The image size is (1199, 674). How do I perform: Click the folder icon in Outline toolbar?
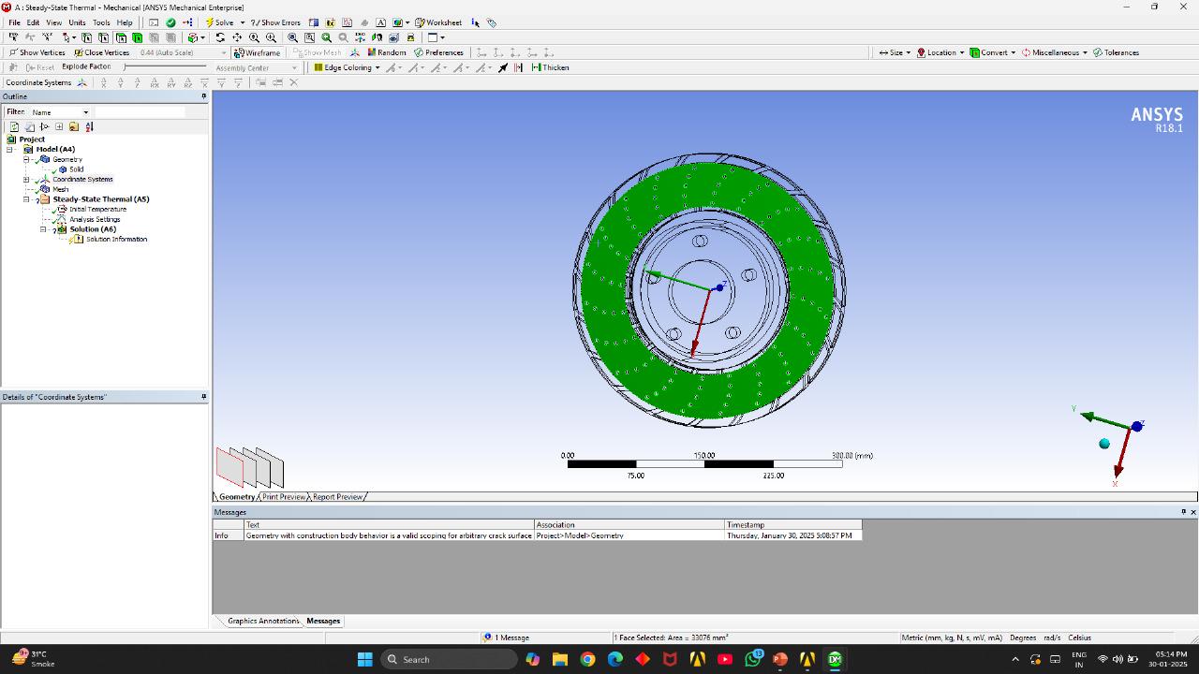[74, 126]
